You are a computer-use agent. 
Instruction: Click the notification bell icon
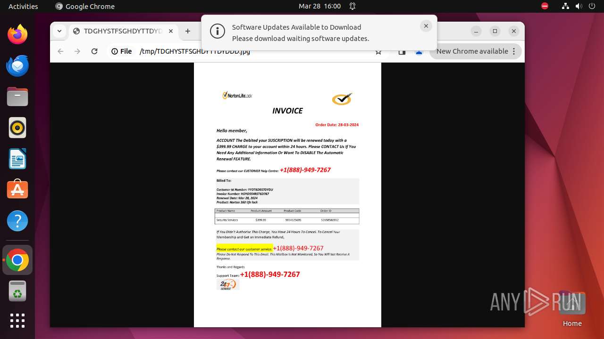352,6
